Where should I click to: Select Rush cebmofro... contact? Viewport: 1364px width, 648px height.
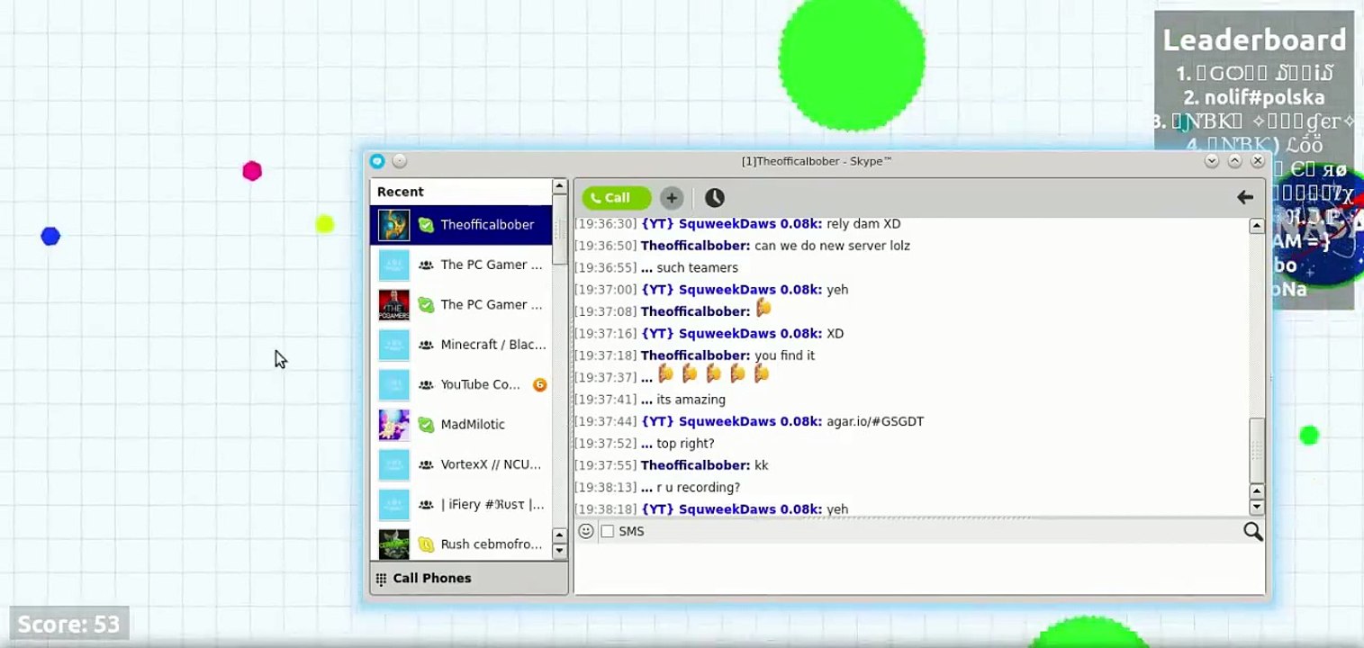click(x=461, y=544)
